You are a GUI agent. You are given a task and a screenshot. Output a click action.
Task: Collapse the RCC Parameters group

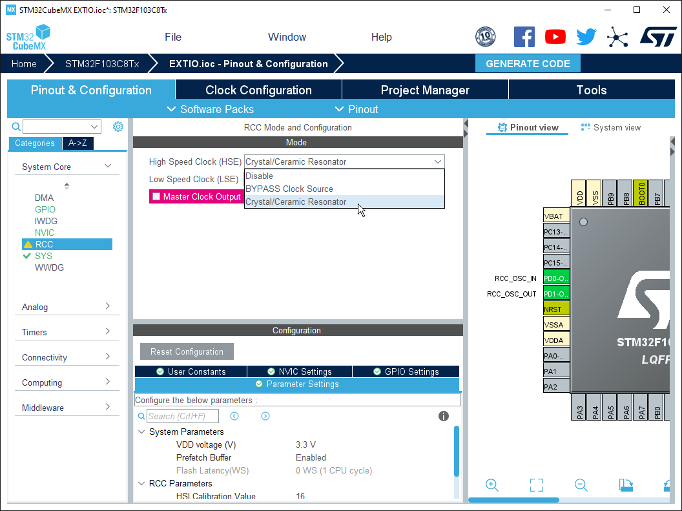[141, 484]
